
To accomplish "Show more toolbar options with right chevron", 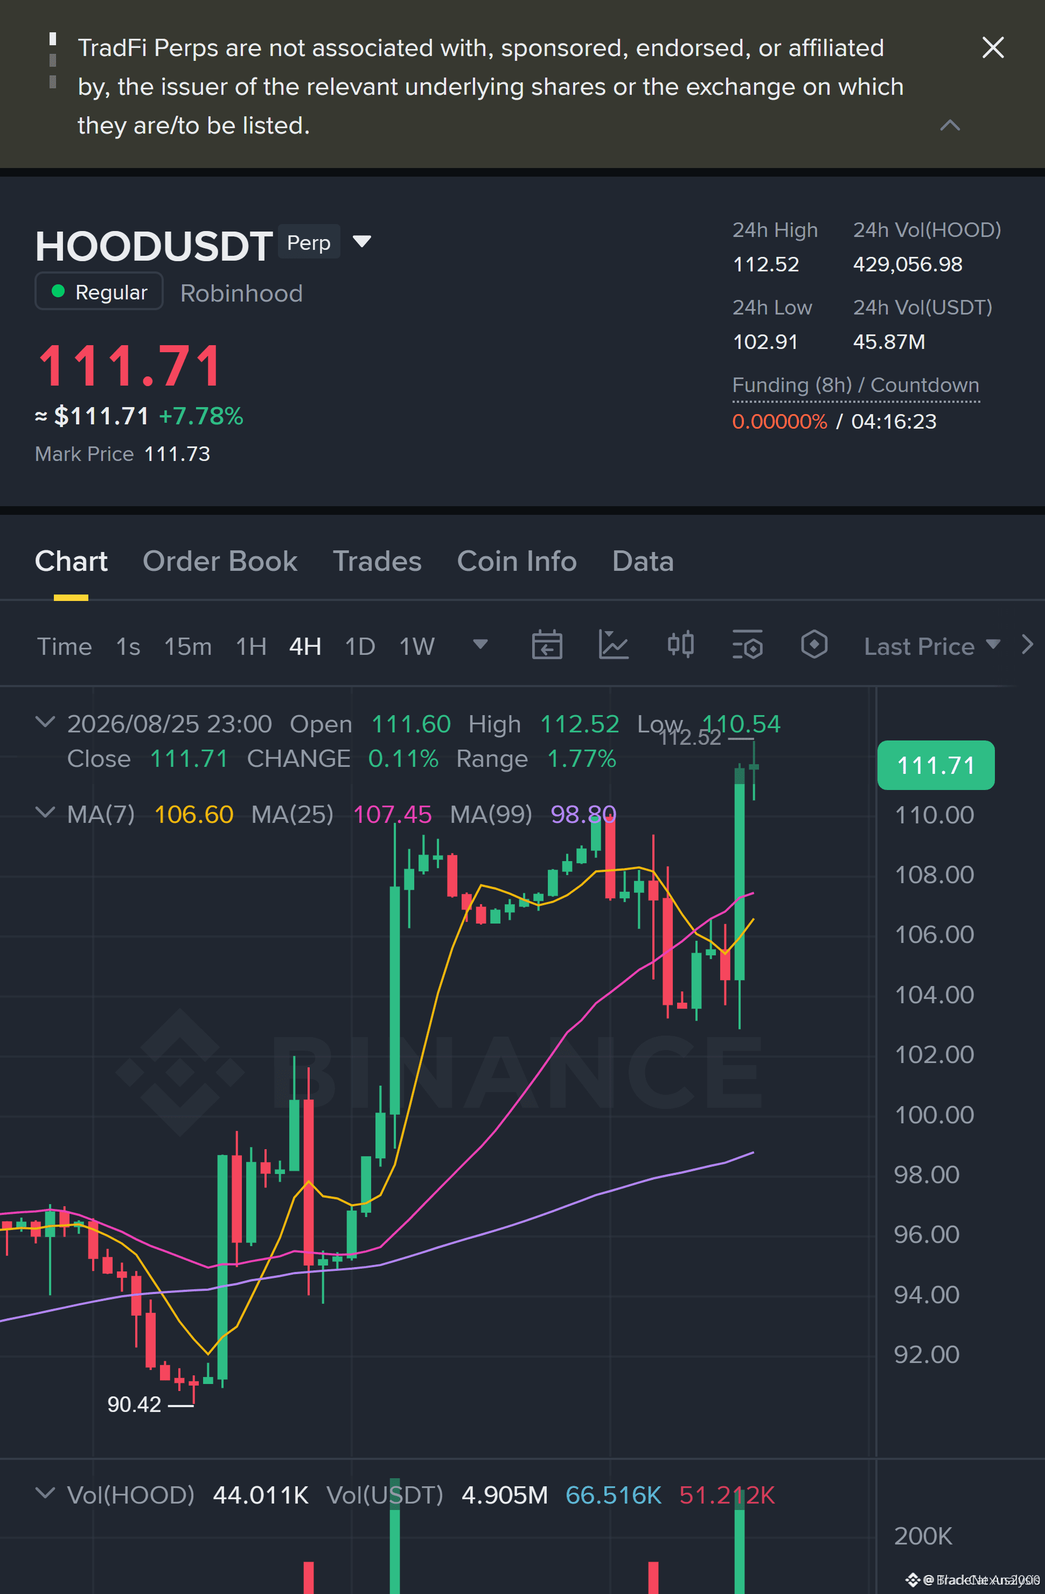I will 1028,644.
